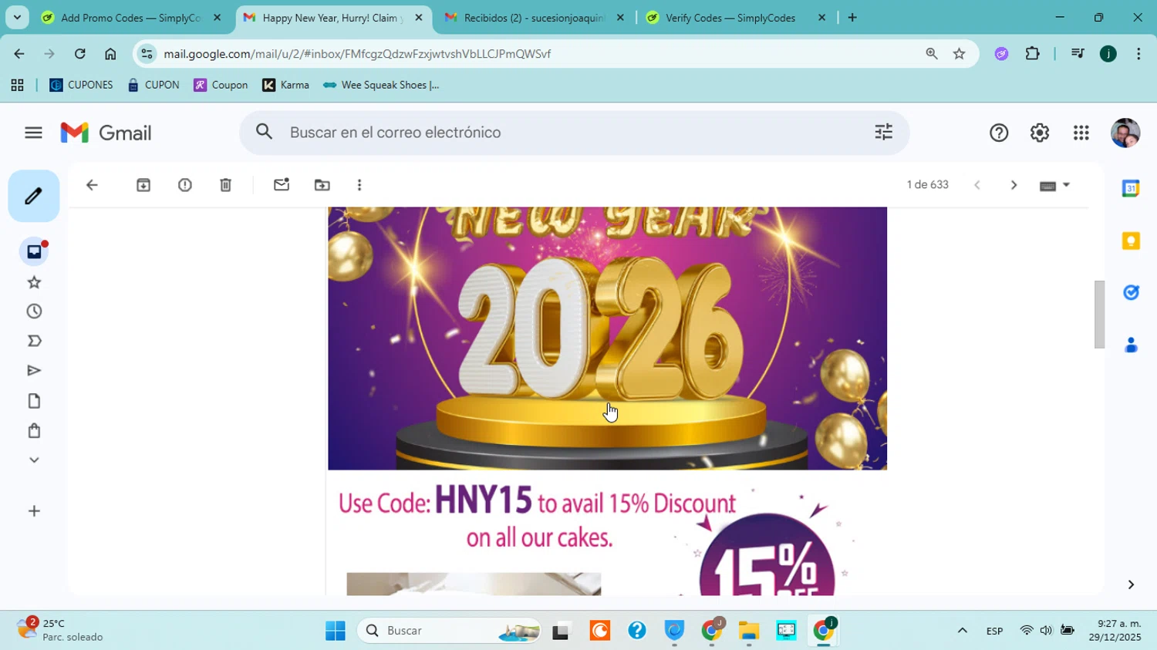The height and width of the screenshot is (650, 1157).
Task: Mark email as unread
Action: [282, 185]
